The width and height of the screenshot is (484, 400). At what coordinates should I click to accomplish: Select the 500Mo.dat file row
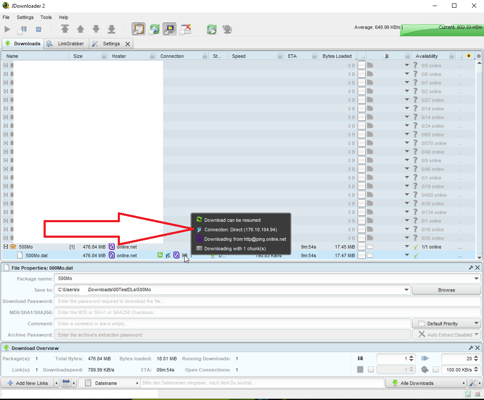point(238,255)
